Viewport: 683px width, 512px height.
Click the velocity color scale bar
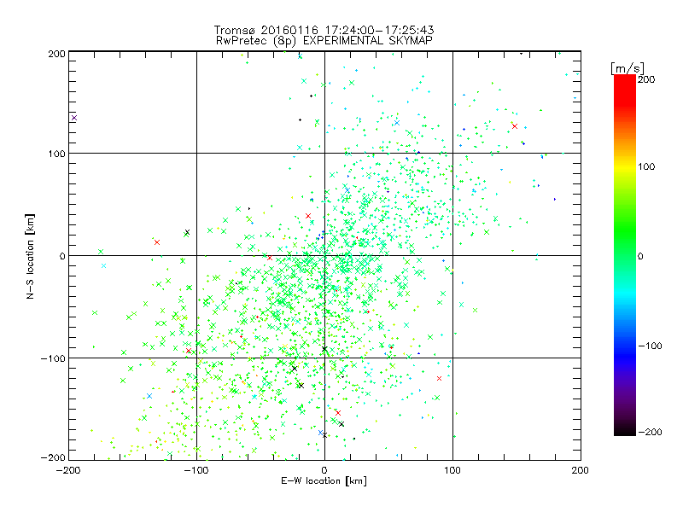tap(625, 255)
